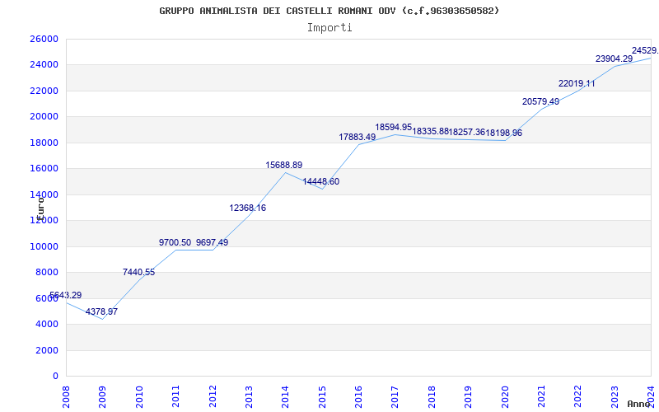The height and width of the screenshot is (412, 659).
Task: Select the 23904.29 data label
Action: [x=614, y=59]
